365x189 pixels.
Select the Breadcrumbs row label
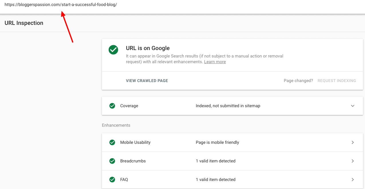pyautogui.click(x=133, y=161)
